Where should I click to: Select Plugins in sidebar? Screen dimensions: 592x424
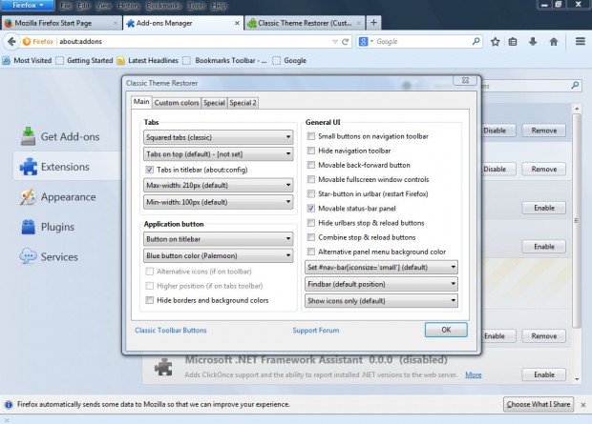click(x=48, y=227)
